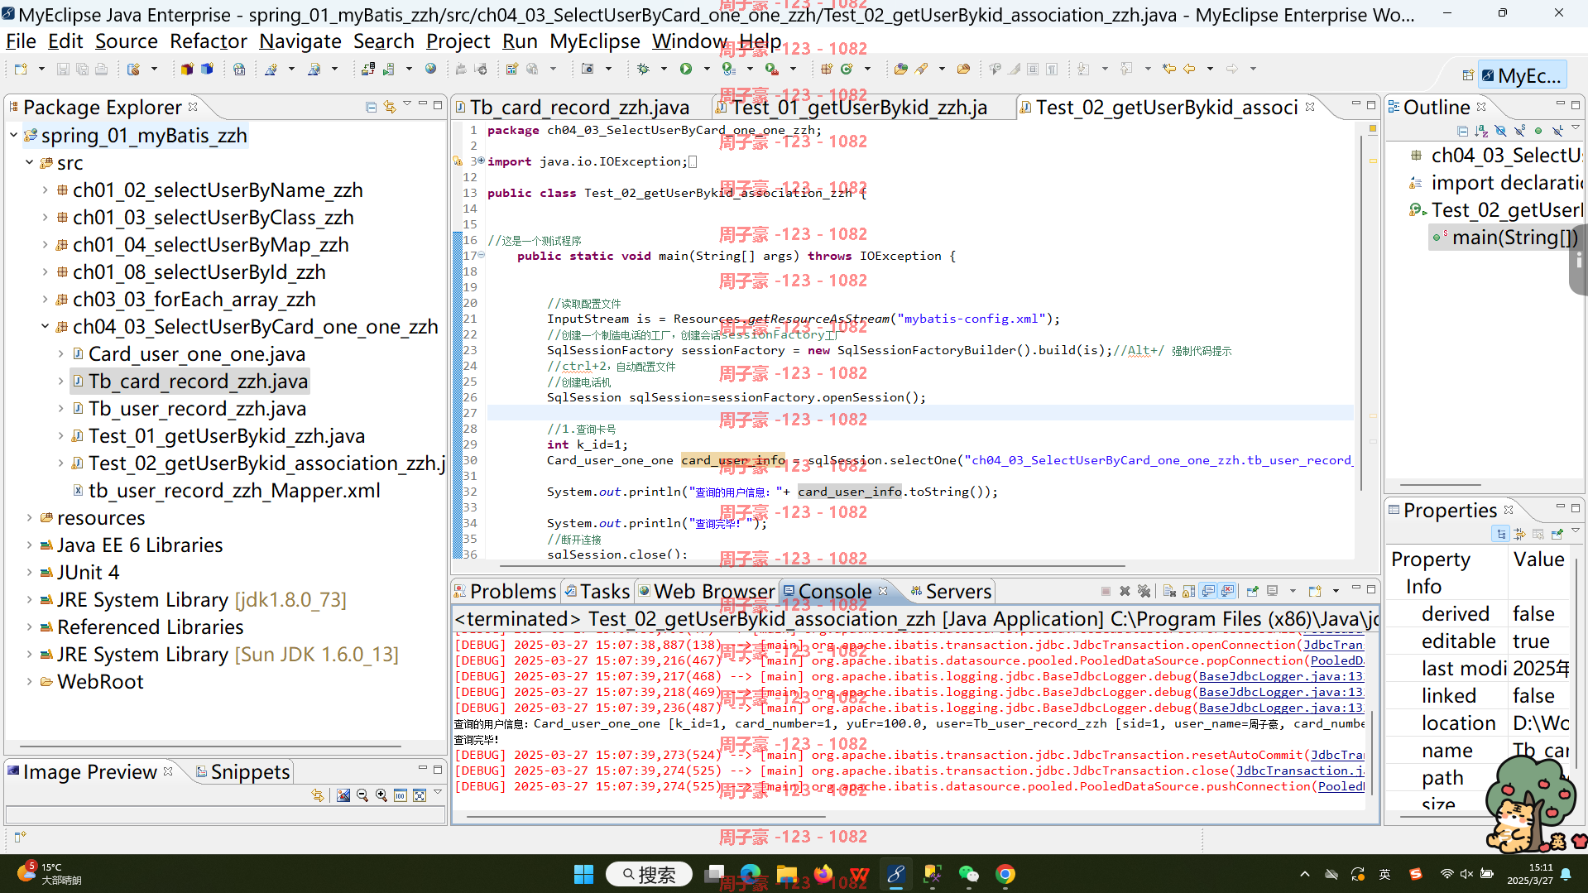Screen dimensions: 1588x893
Task: Click the New Java Package icon
Action: tap(827, 70)
